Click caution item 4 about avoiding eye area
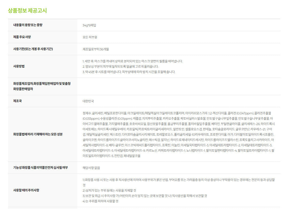The height and width of the screenshot is (209, 284). (x=100, y=201)
